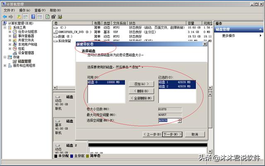Expand the 服务和应用程序 node
The height and width of the screenshot is (166, 265).
(5, 66)
